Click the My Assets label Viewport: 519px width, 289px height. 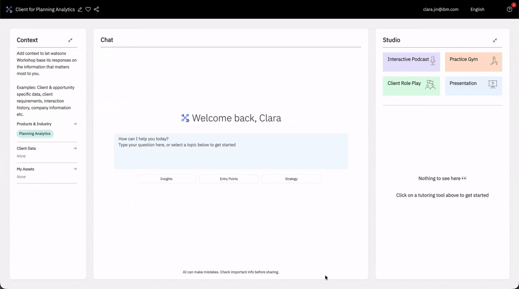tap(25, 169)
